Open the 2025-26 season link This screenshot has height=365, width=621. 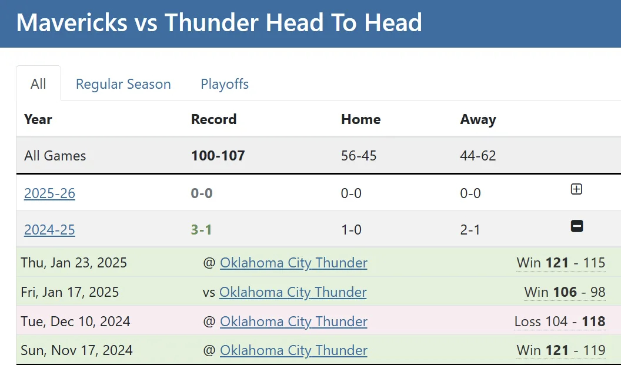49,193
